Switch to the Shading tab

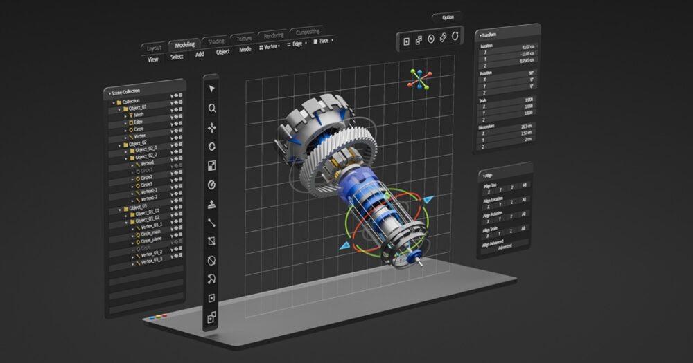point(216,41)
